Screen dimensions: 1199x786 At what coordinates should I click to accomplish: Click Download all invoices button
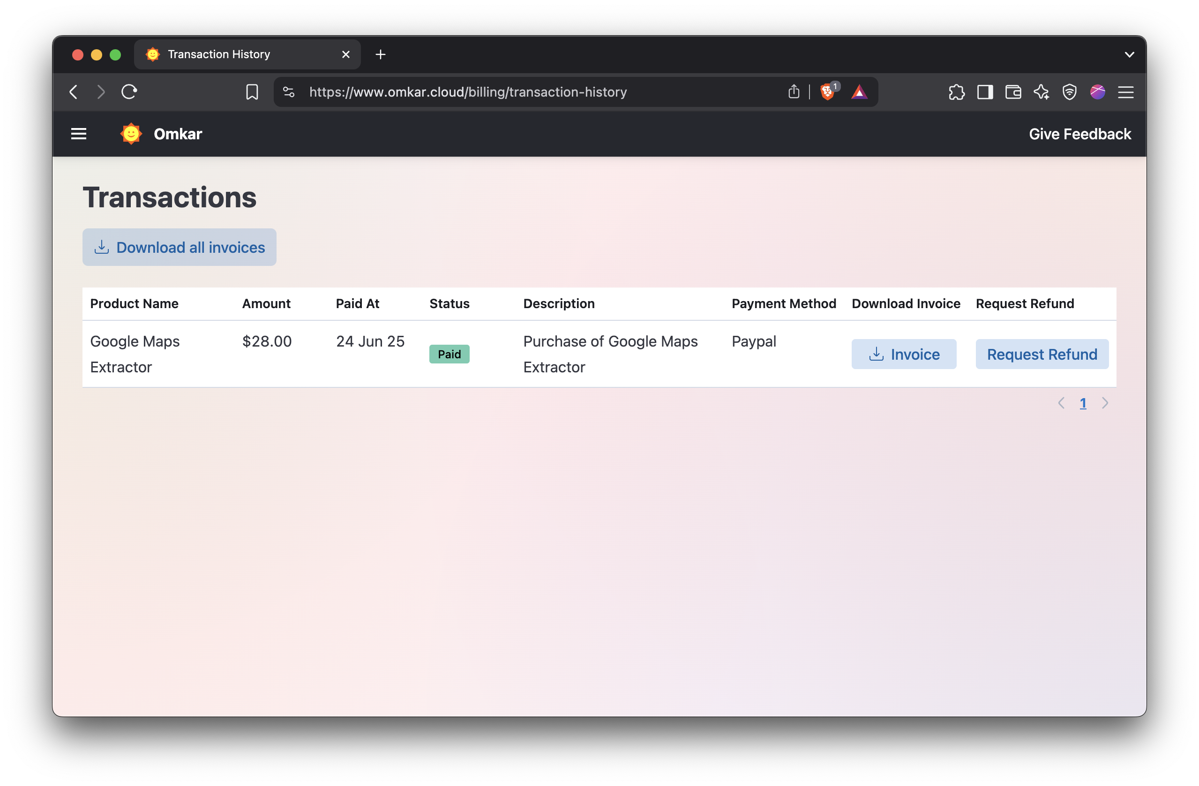(x=180, y=247)
